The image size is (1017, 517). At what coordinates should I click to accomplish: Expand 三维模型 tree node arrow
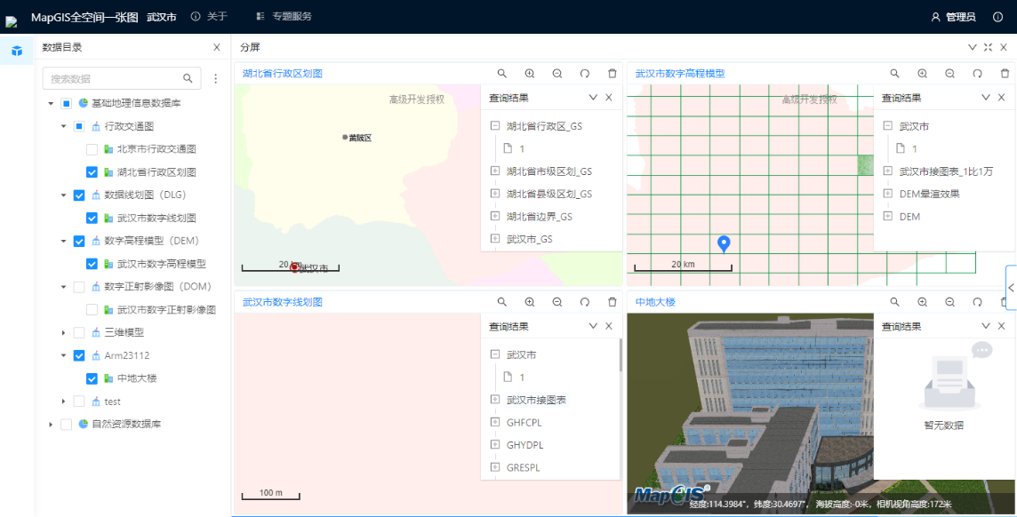pos(64,332)
